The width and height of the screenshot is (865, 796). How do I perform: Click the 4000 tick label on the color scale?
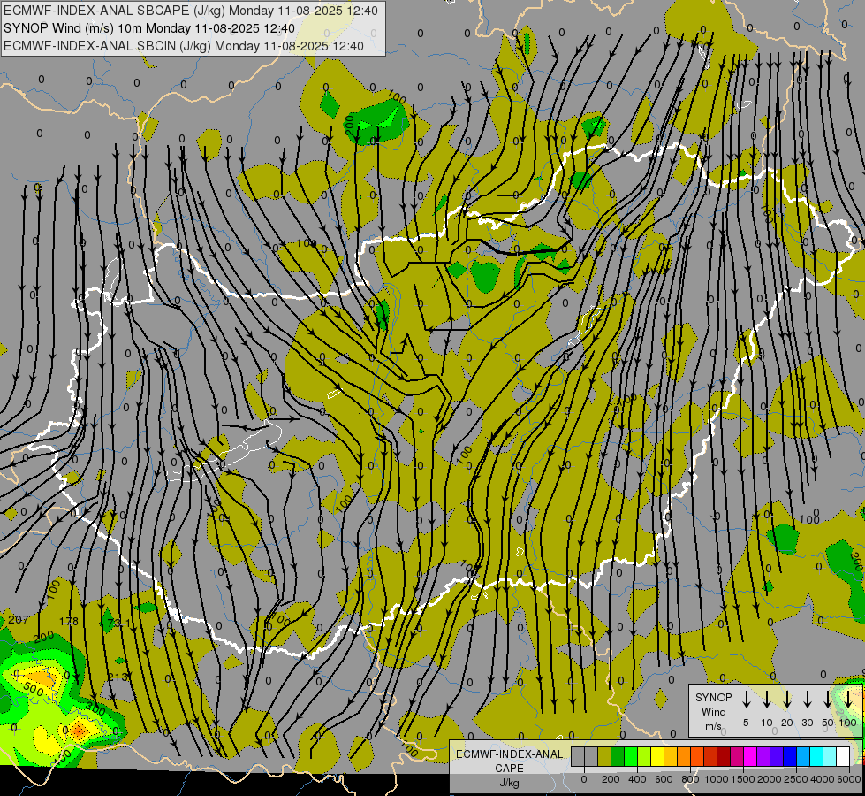tap(823, 779)
